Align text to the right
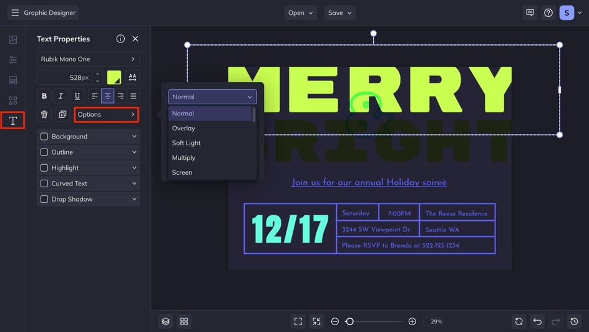589x332 pixels. 120,95
